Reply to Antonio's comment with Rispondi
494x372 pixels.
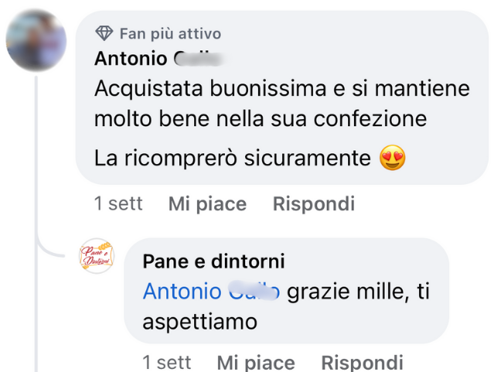pyautogui.click(x=314, y=204)
